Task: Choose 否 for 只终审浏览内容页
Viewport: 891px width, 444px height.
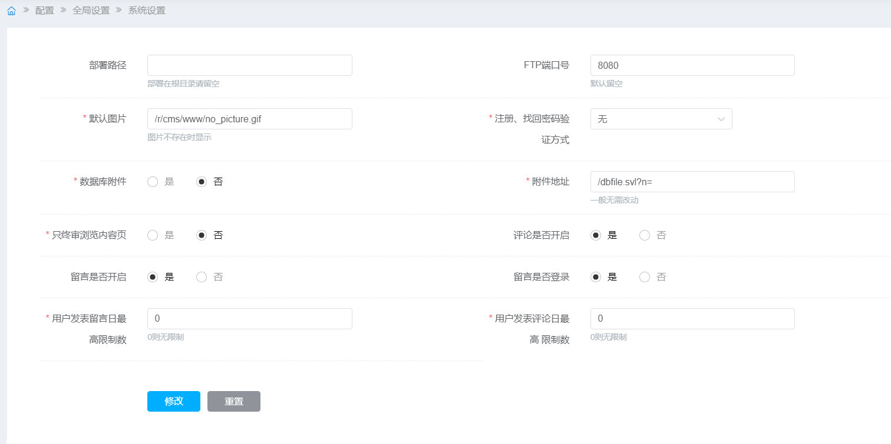Action: coord(202,235)
